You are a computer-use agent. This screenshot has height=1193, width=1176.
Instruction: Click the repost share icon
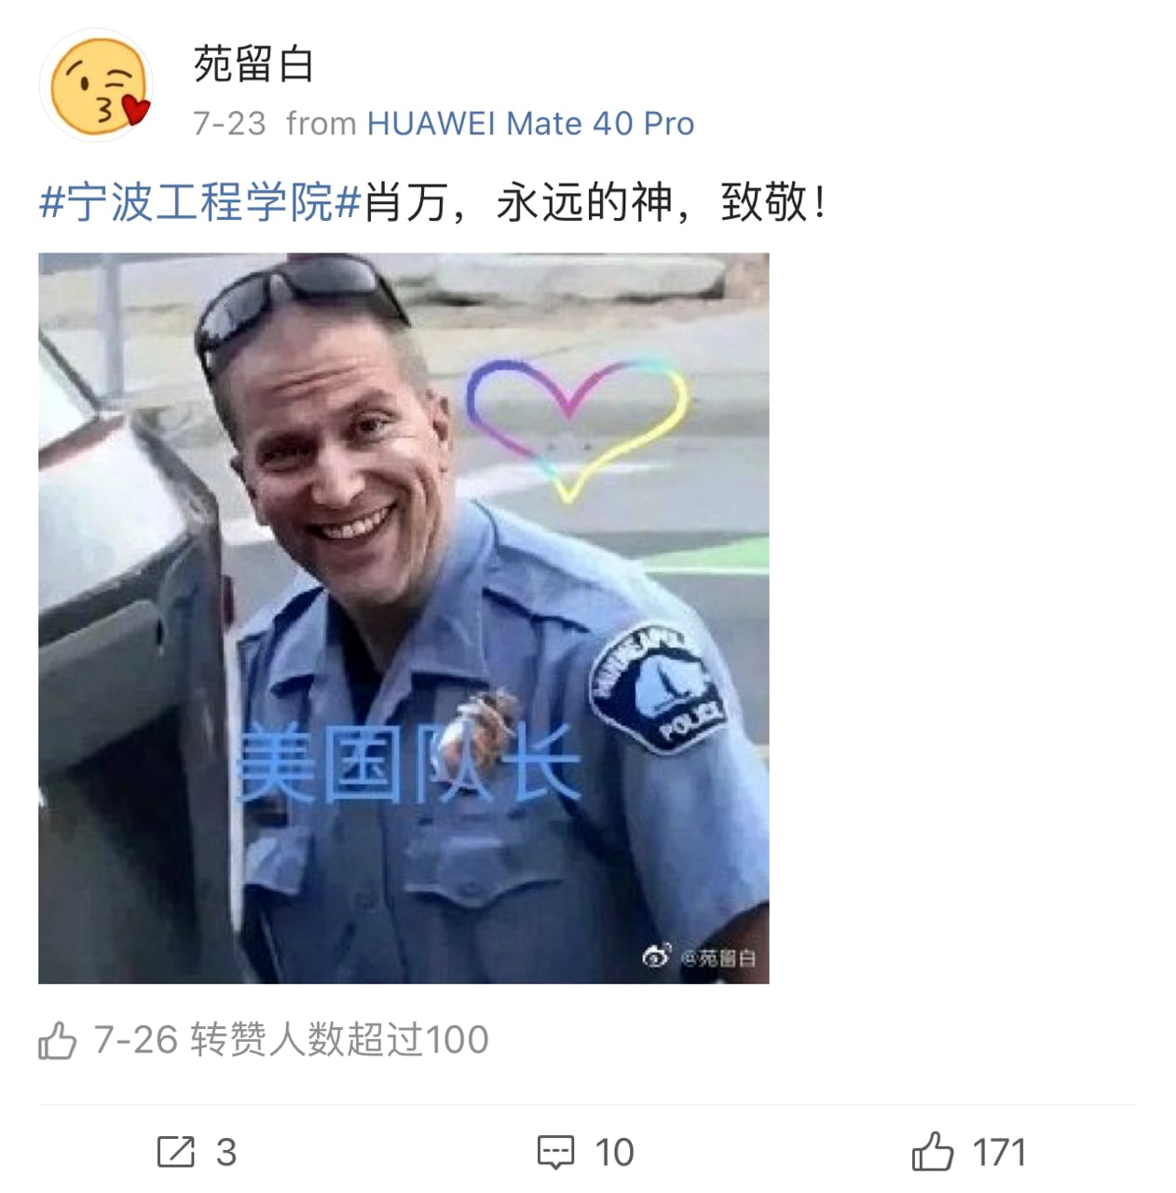(x=176, y=1152)
